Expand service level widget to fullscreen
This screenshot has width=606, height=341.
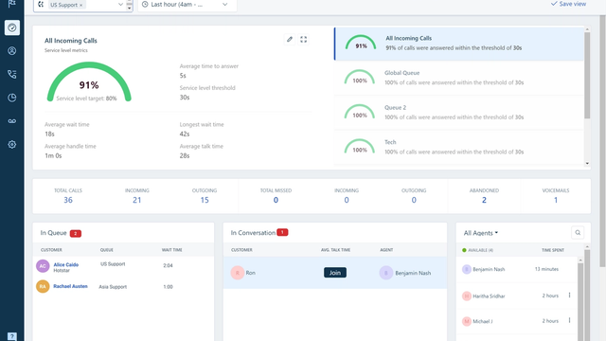coord(303,39)
